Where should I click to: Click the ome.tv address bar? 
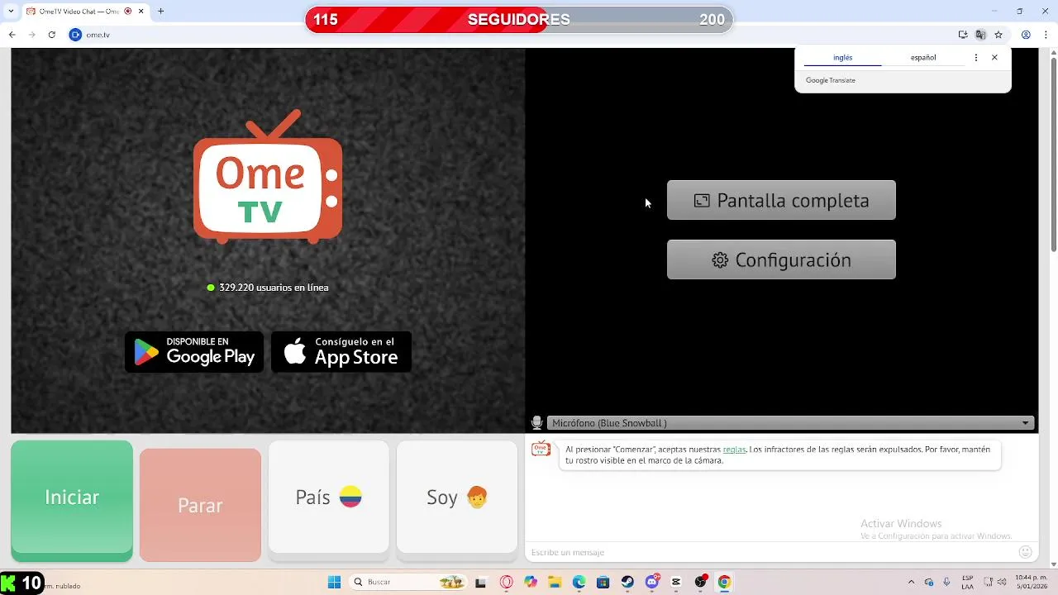512,35
